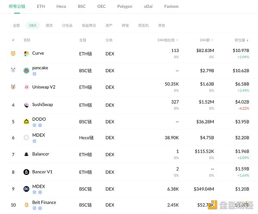Click the rank 1 gold medal icon

pos(13,54)
